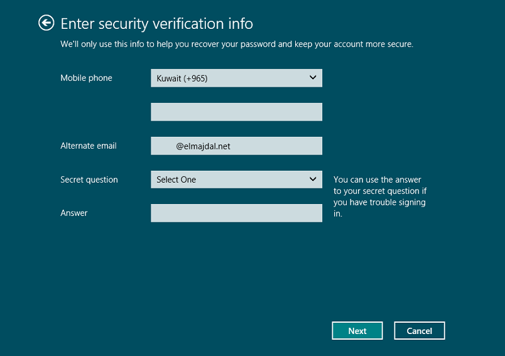Click the Alternate email label
Image resolution: width=505 pixels, height=356 pixels.
[x=89, y=146]
